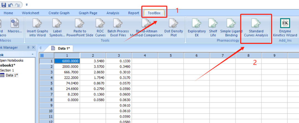Launch the Enzyme Kinetics Wizard
Image resolution: width=299 pixels, height=123 pixels.
click(285, 28)
